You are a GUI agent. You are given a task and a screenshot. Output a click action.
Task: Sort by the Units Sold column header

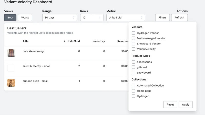click(72, 41)
